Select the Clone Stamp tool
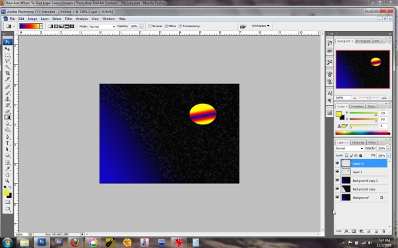 tap(7, 99)
